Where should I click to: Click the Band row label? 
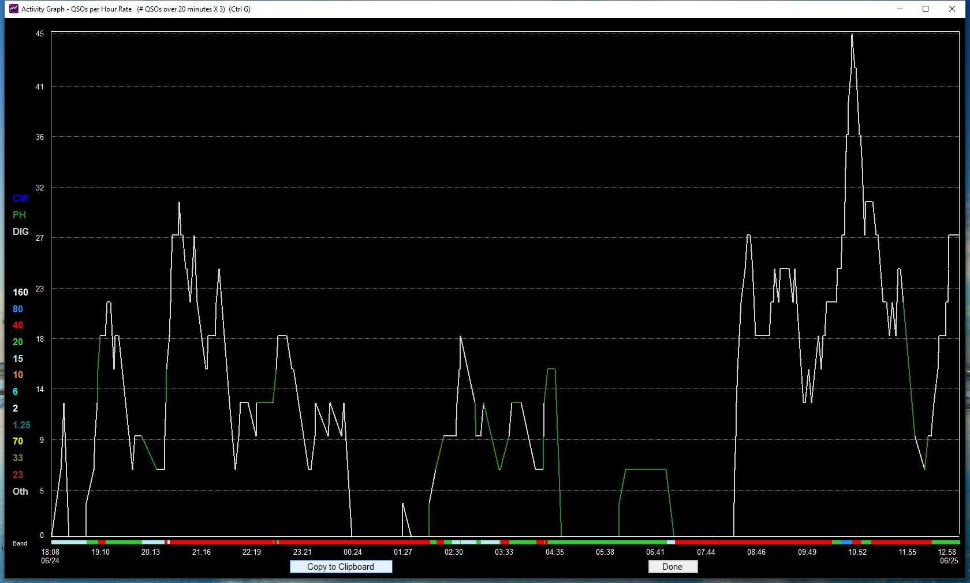(20, 544)
